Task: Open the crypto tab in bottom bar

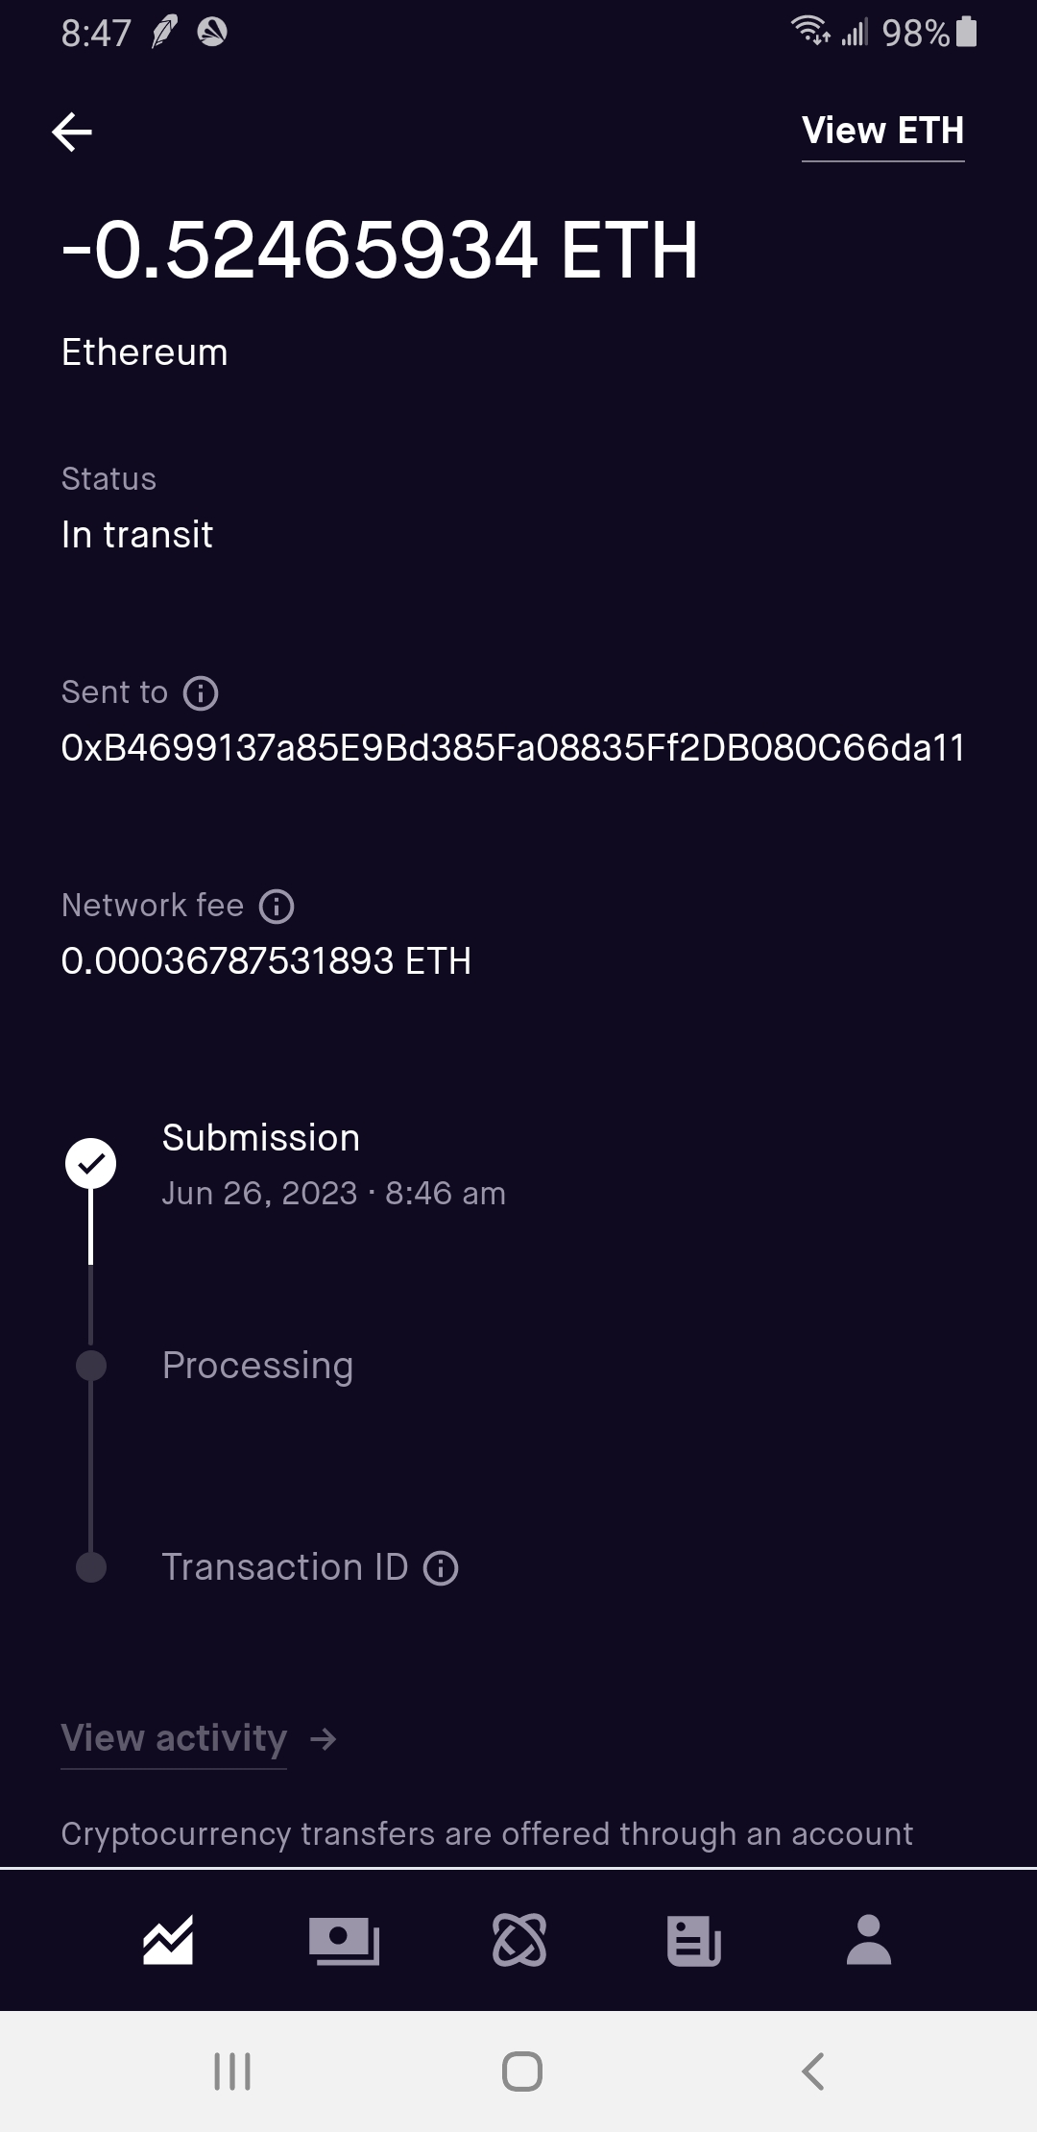Action: pos(519,1940)
